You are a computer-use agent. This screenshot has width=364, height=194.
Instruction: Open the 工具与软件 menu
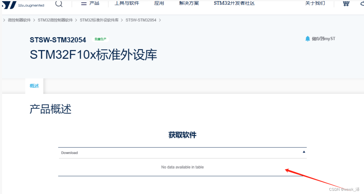(127, 3)
